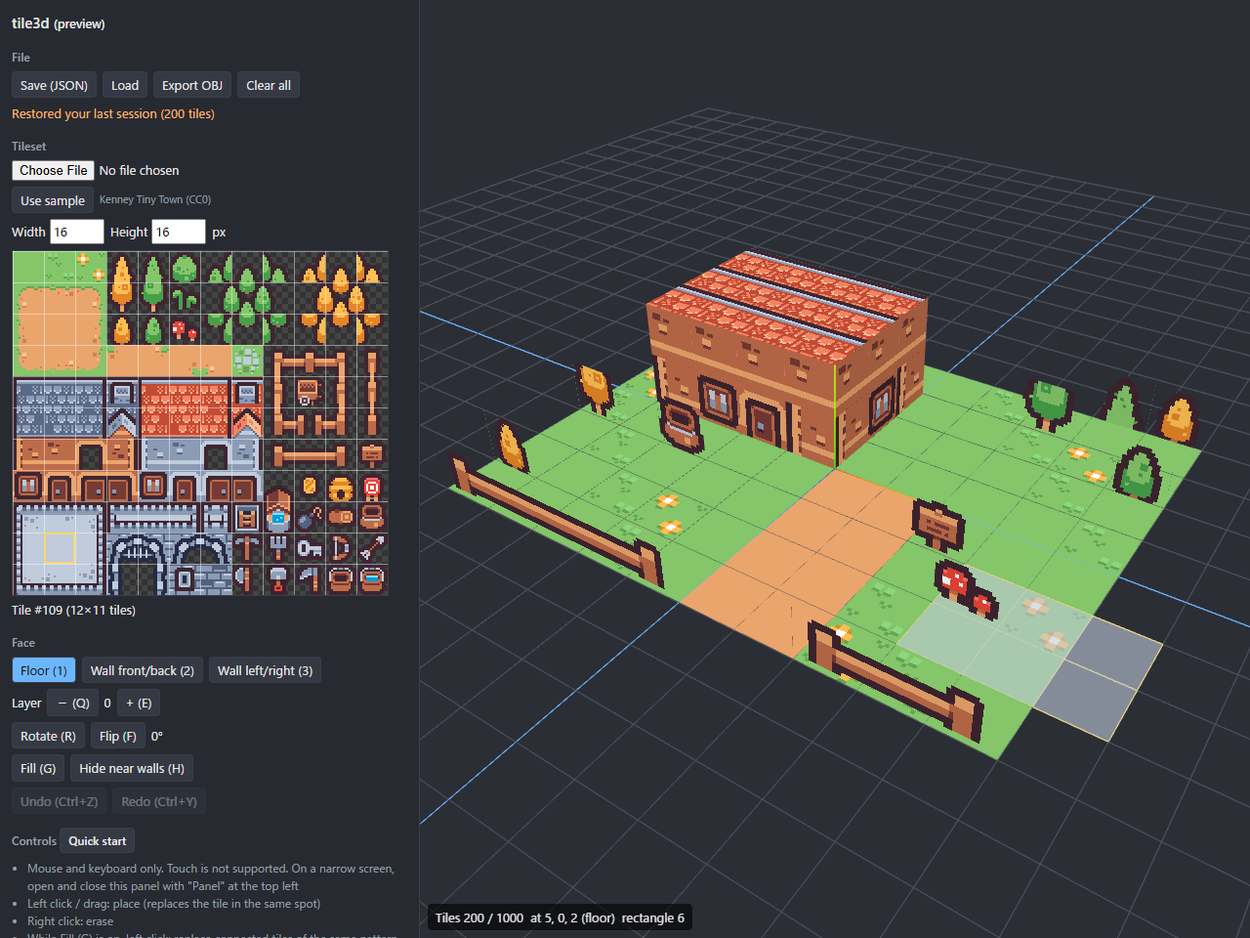Click Choose File for tileset
1250x938 pixels.
coord(53,170)
